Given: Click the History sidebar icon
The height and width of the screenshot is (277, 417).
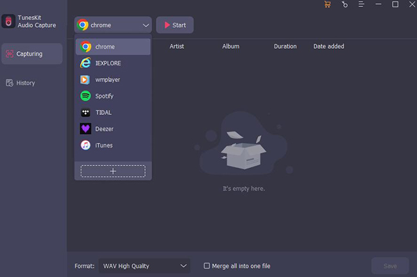Looking at the screenshot, I should point(10,83).
